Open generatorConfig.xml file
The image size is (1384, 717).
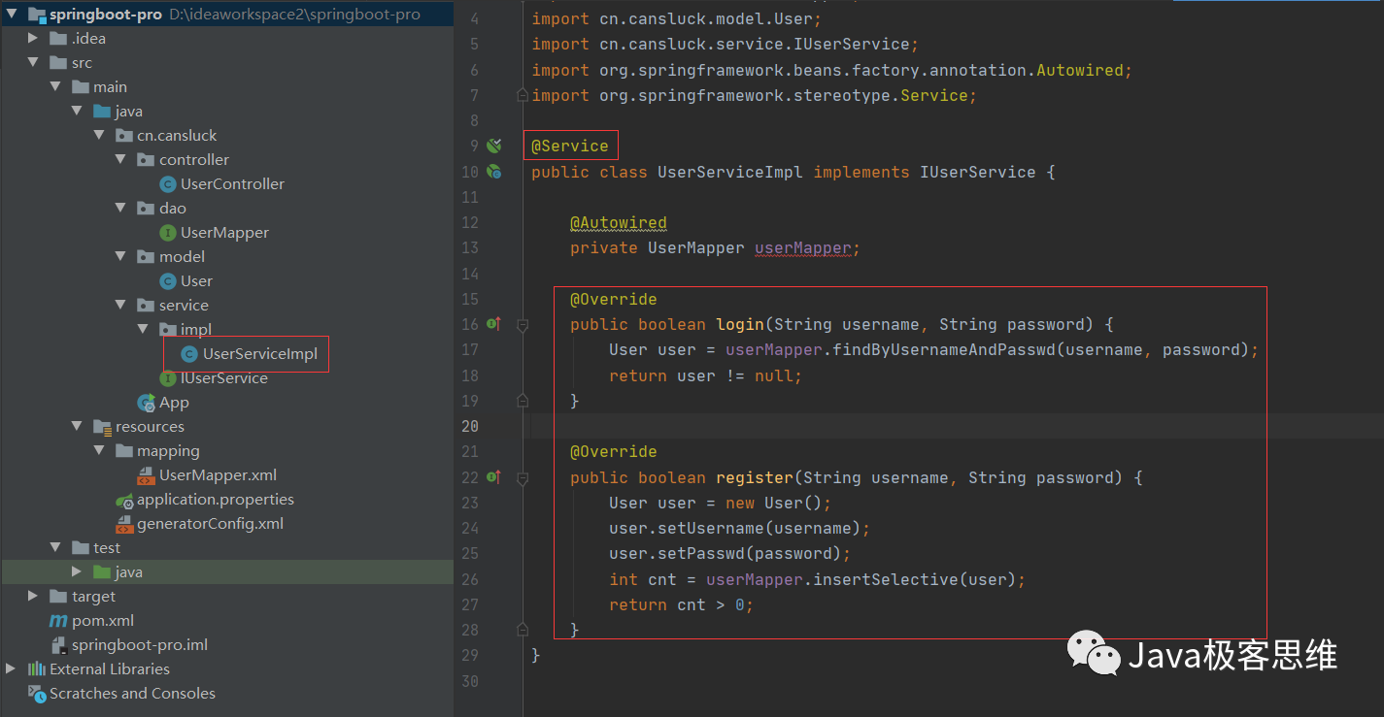click(210, 524)
